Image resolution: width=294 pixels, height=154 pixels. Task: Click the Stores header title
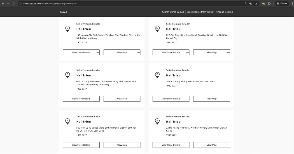(x=63, y=12)
